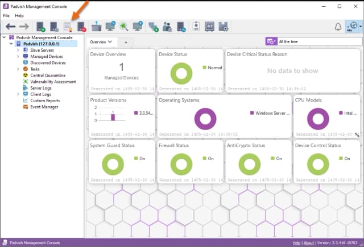
Task: Click the Normal legend green swatch
Action: pyautogui.click(x=205, y=68)
